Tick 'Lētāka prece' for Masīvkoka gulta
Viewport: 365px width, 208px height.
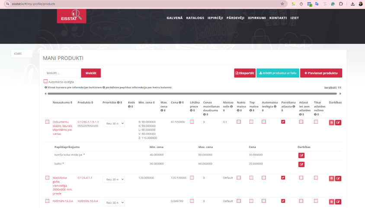192,177
